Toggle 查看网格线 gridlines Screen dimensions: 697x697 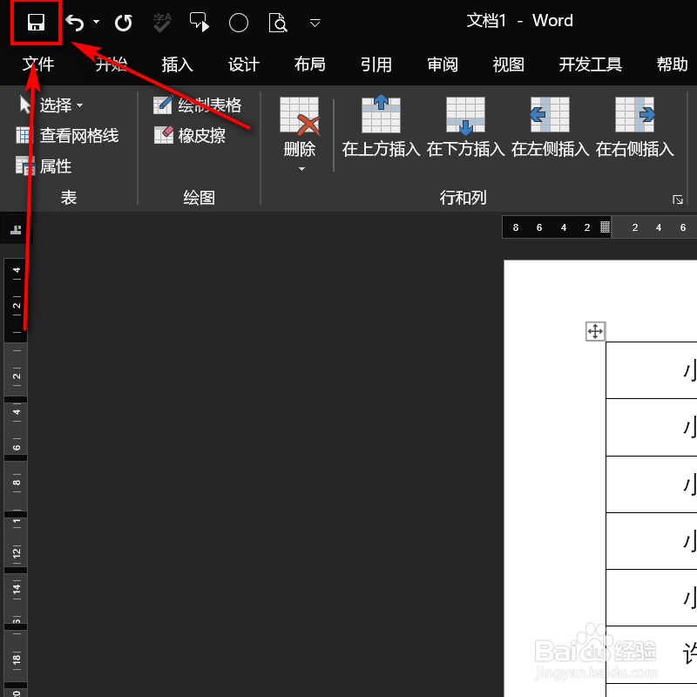(x=68, y=136)
